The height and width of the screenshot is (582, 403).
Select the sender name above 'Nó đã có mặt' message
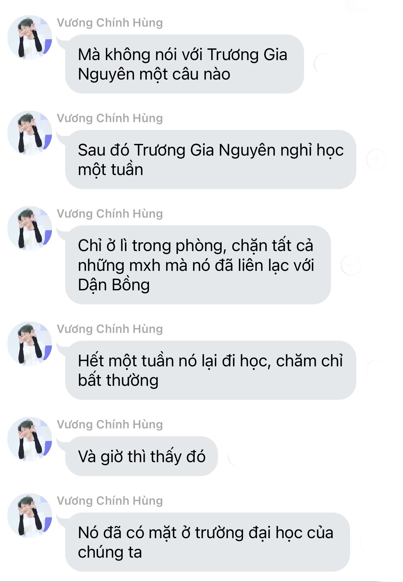click(x=110, y=501)
